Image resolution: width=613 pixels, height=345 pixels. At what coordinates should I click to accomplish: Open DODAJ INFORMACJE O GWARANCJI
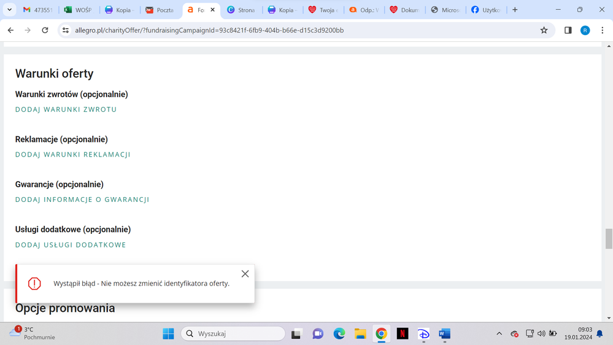point(82,200)
